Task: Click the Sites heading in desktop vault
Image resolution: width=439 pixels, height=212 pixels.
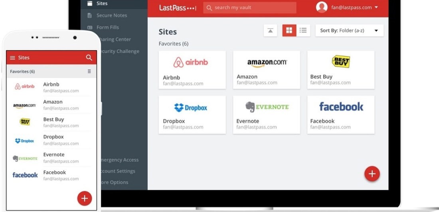Action: [x=168, y=32]
